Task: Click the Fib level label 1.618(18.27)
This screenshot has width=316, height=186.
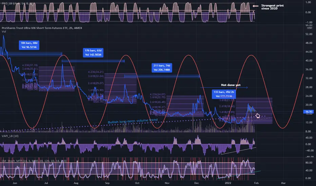Action: click(x=158, y=107)
